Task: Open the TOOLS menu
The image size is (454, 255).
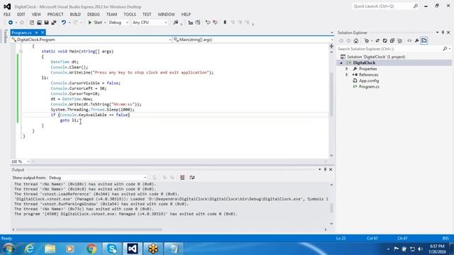Action: point(130,14)
